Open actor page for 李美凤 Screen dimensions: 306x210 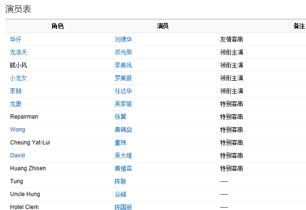pos(123,65)
